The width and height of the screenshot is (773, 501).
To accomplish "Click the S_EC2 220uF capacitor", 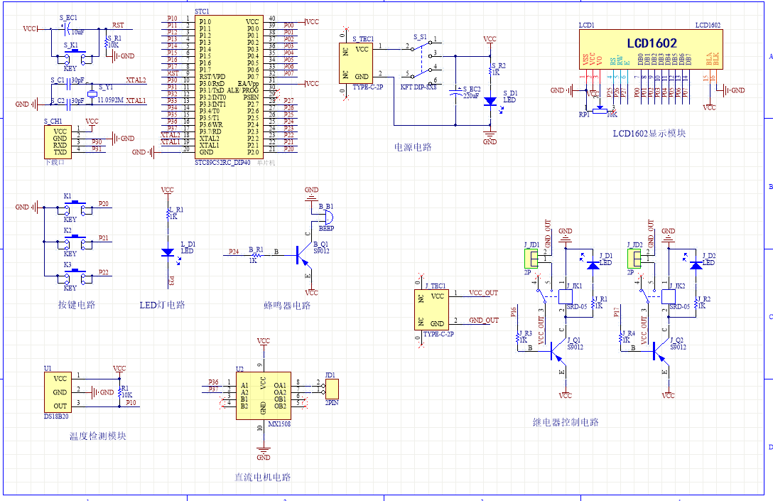I will click(x=456, y=91).
